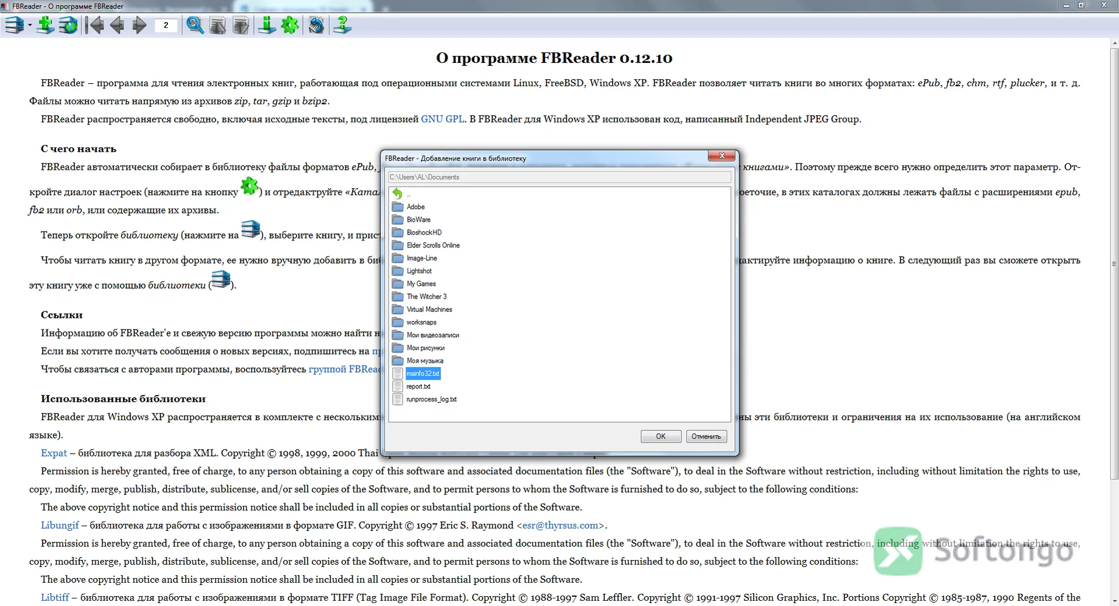Screen dimensions: 1119x606
Task: Select the Lightshot folder
Action: pyautogui.click(x=419, y=271)
